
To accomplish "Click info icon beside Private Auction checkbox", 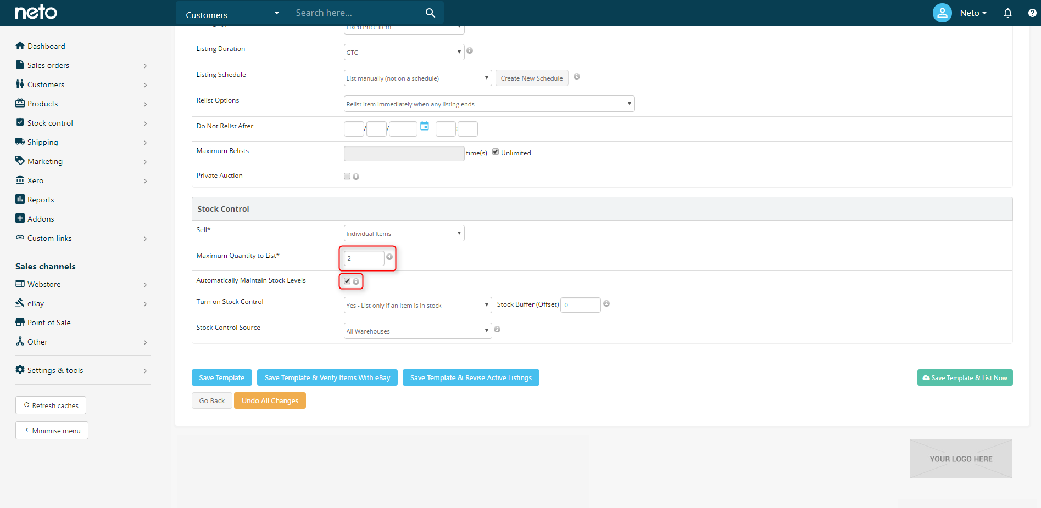I will pos(356,177).
